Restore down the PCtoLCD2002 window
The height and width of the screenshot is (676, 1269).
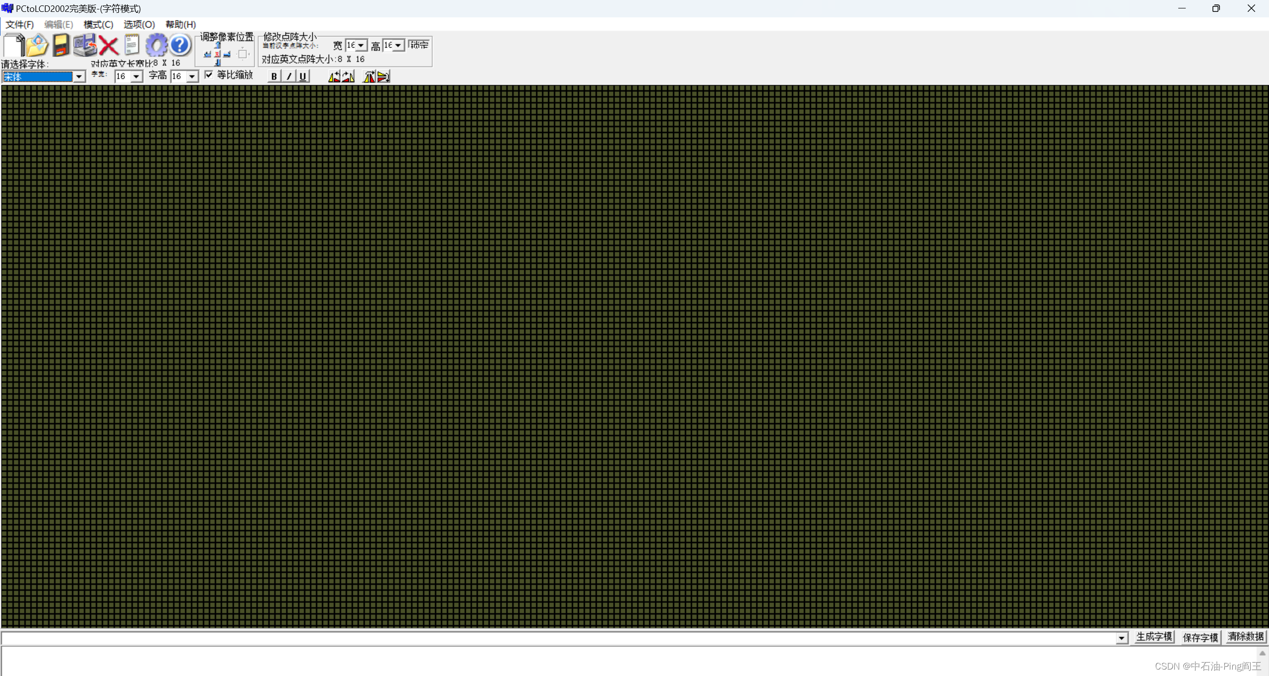[1216, 8]
